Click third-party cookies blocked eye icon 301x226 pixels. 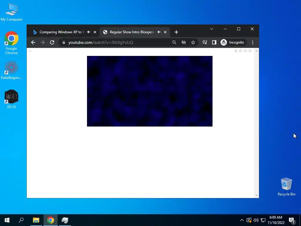pyautogui.click(x=184, y=42)
